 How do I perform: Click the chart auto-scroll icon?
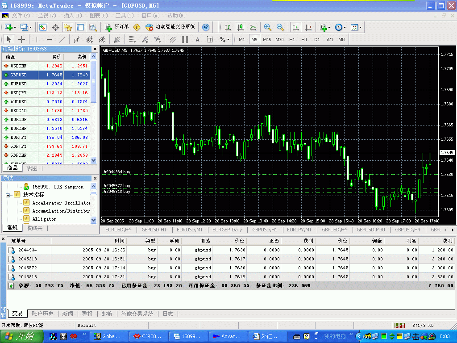[x=296, y=27]
